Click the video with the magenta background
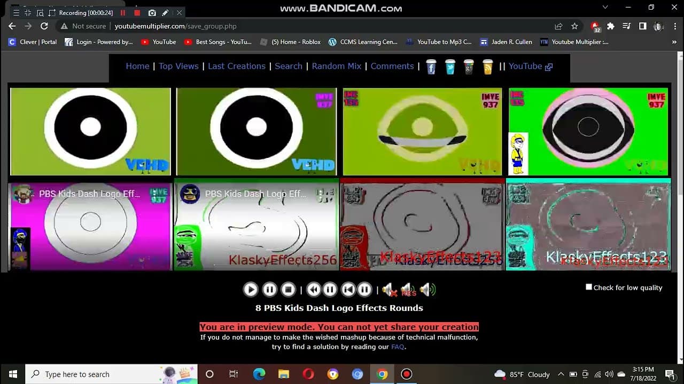 [x=90, y=226]
